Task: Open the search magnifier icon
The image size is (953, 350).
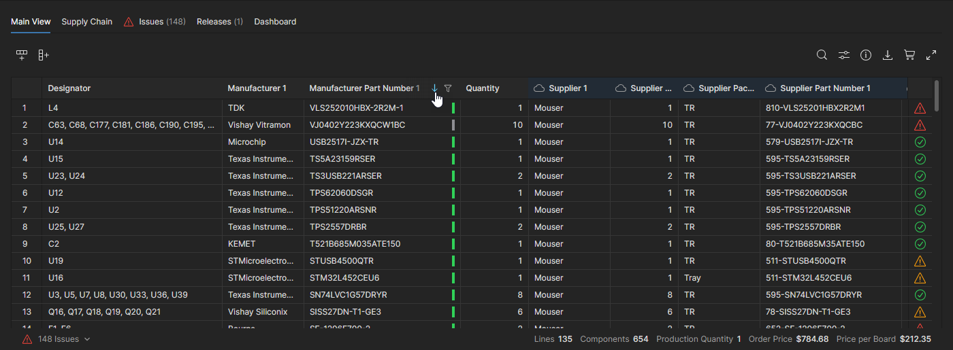Action: click(822, 55)
